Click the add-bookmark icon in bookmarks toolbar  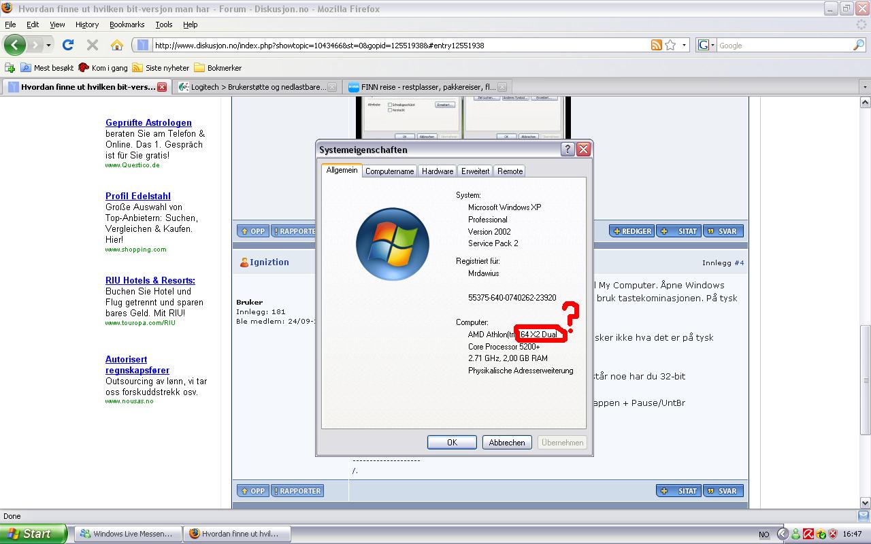tap(10, 67)
